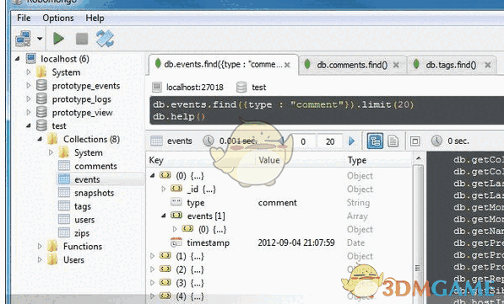Select the type comment row
Viewport: 504px width, 304px height.
(x=279, y=202)
